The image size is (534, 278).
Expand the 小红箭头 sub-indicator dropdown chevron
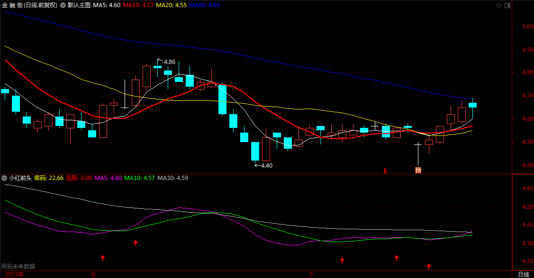(x=4, y=178)
